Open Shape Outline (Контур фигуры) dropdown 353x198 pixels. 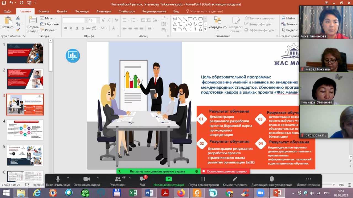259,24
